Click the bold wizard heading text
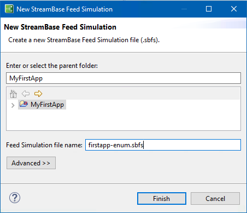 coord(60,27)
